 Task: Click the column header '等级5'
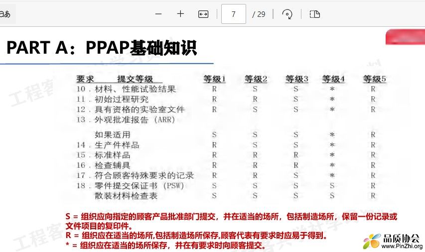tap(374, 79)
